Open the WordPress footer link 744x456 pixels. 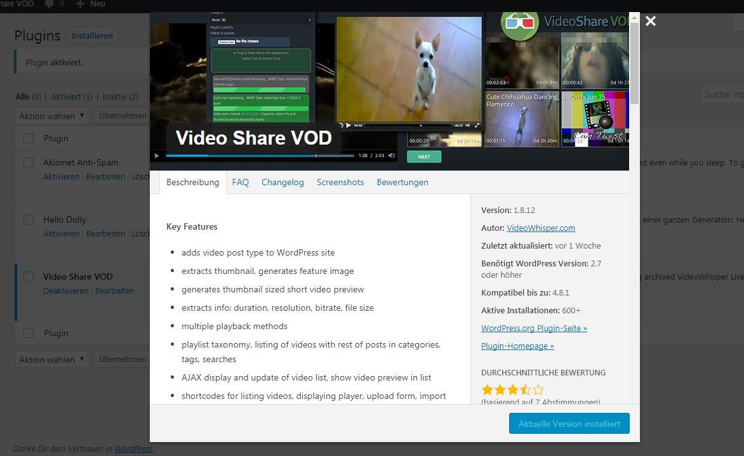click(x=133, y=448)
